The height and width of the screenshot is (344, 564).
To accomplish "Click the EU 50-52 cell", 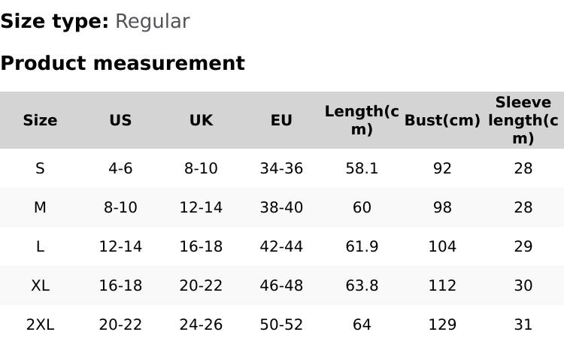I will [281, 324].
